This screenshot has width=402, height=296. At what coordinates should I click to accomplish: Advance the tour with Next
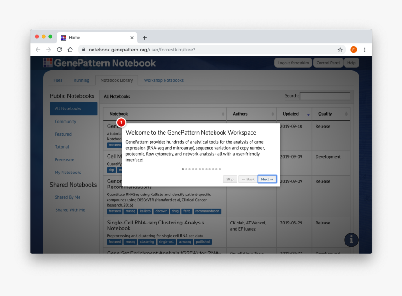click(x=267, y=179)
